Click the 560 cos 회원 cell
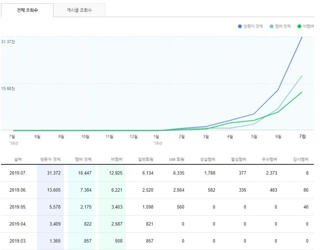 [181, 207]
